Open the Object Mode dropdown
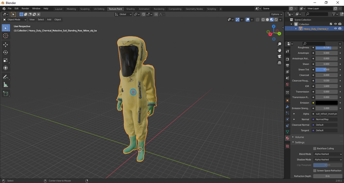Image resolution: width=344 pixels, height=183 pixels. (15, 20)
